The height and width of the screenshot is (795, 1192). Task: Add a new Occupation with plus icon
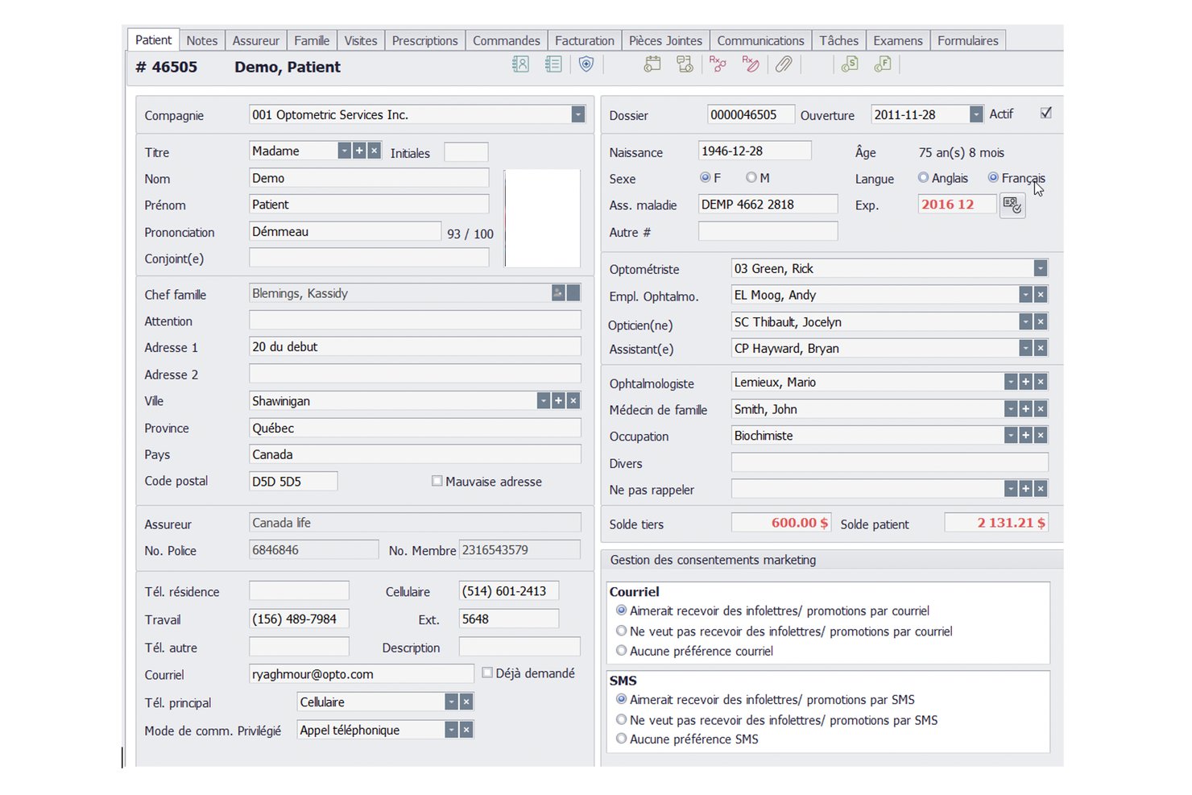coord(1025,435)
